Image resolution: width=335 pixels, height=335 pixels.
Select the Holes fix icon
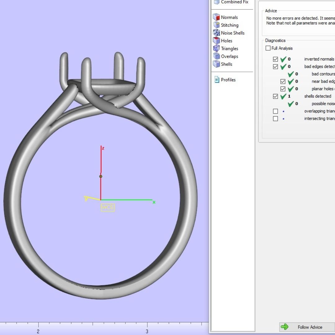pos(217,41)
